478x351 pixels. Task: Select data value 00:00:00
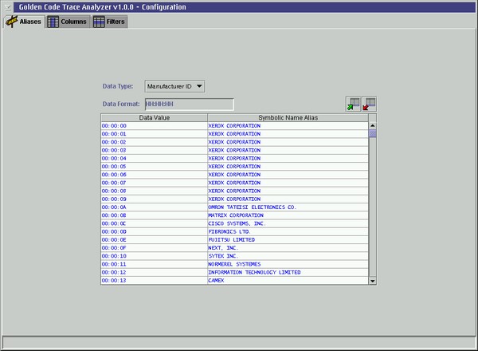pyautogui.click(x=155, y=126)
